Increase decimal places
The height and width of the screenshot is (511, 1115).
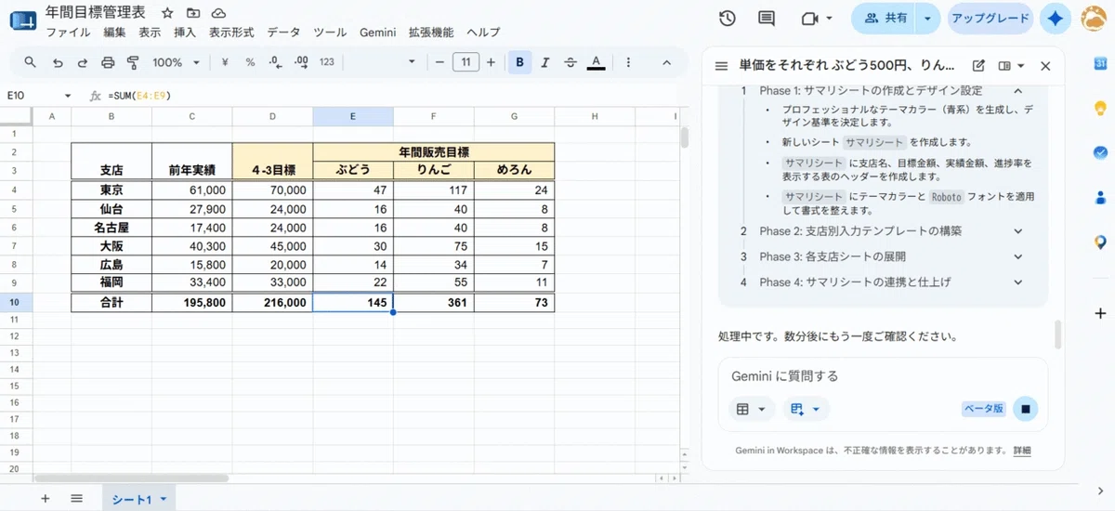[x=301, y=62]
